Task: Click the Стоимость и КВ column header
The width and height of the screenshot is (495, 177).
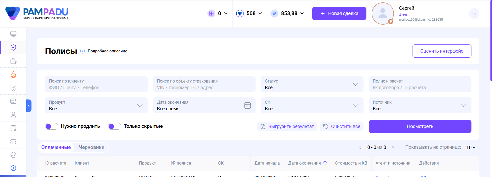Action: 351,163
